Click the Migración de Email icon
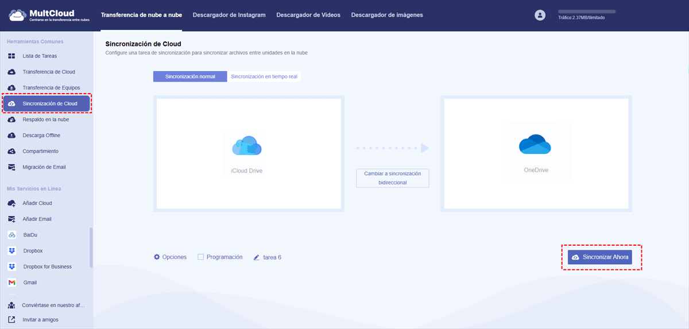 tap(11, 167)
